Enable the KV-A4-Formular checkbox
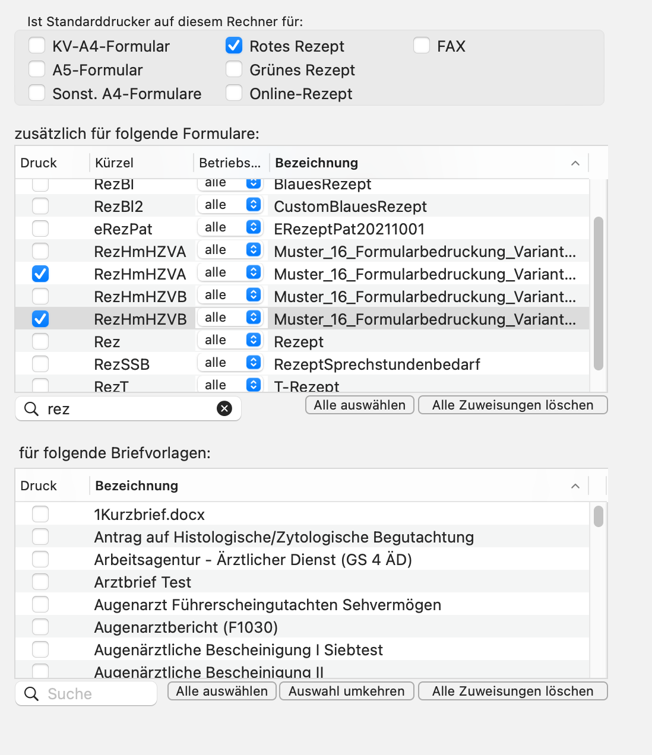 (37, 46)
